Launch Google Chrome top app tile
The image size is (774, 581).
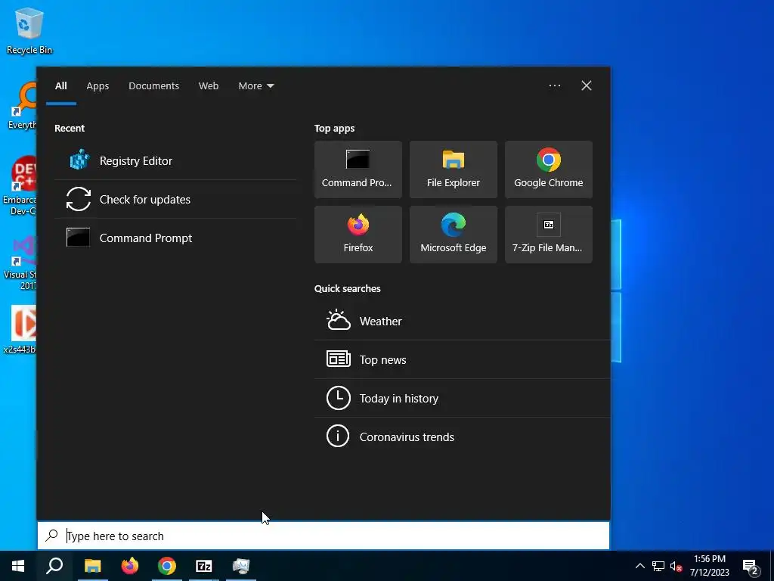click(549, 169)
